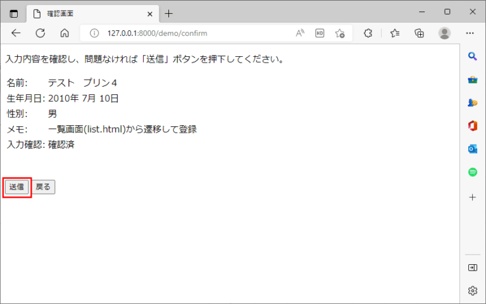
Task: Click the address bar URL field
Action: (190, 33)
